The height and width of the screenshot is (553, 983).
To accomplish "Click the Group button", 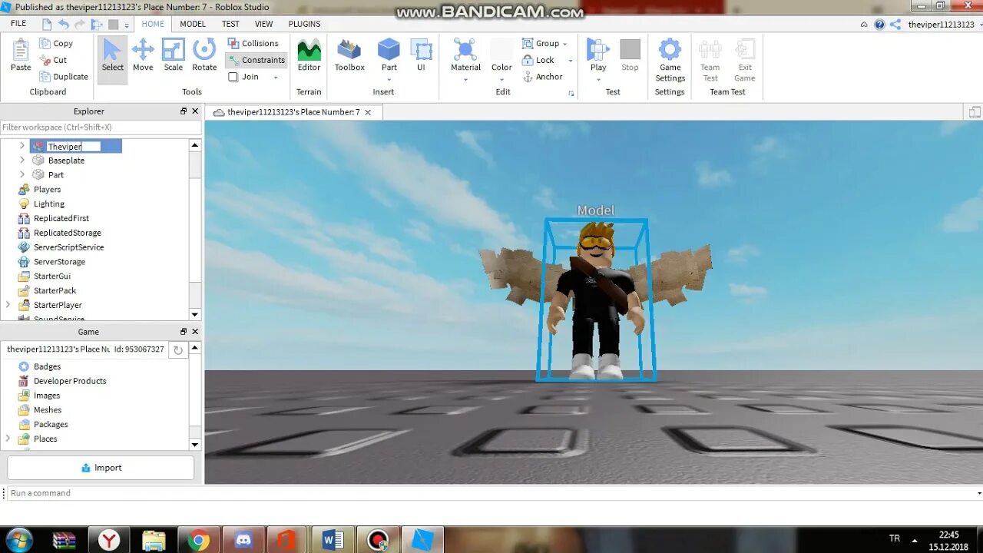I will point(541,44).
